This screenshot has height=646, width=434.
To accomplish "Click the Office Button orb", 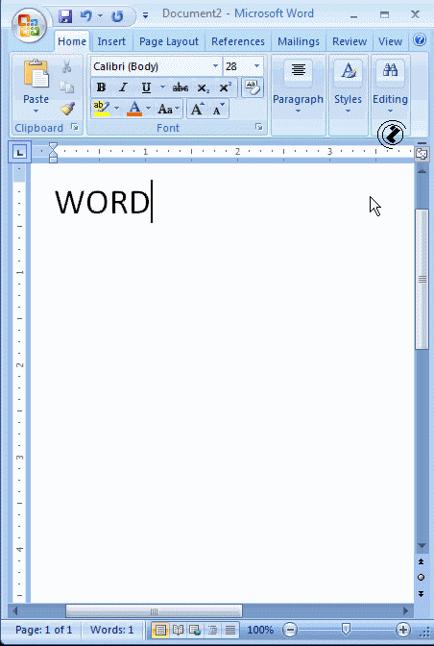I will tap(29, 25).
